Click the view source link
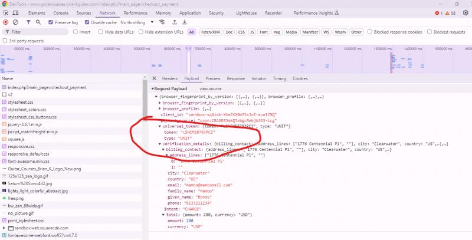 point(211,88)
